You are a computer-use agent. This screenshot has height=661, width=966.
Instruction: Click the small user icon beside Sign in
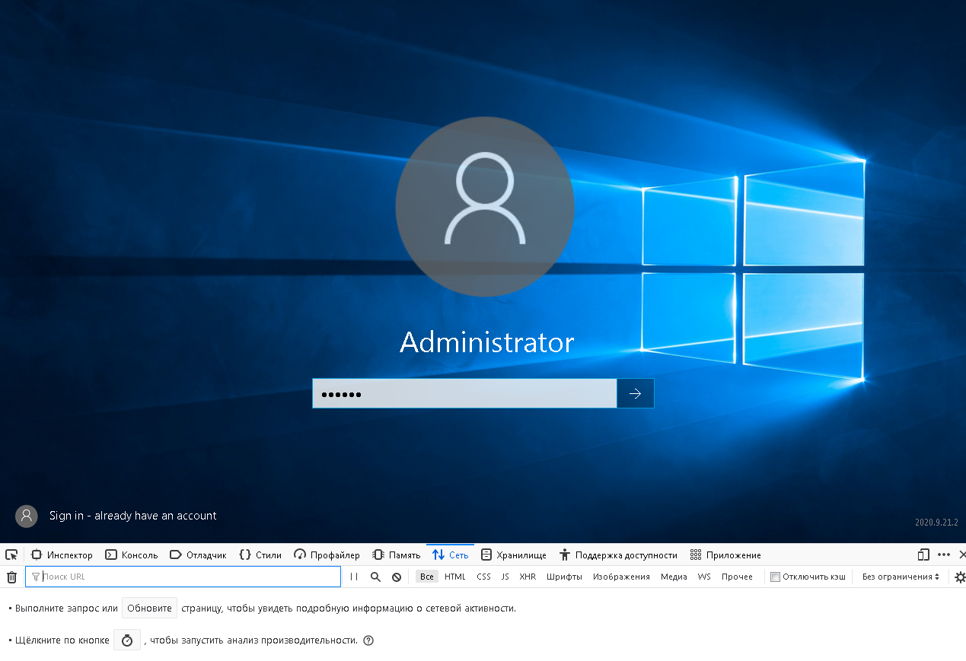click(x=27, y=516)
